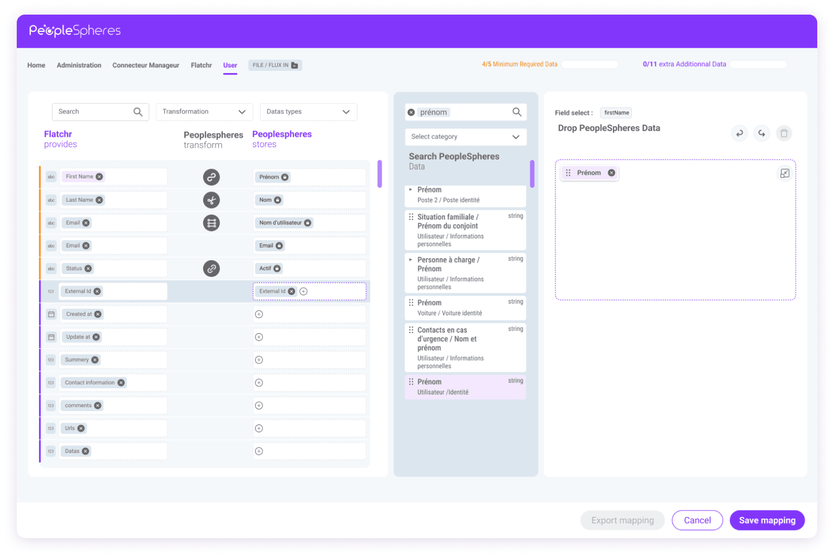Add a PeopleSpheres field to comments row

click(x=259, y=406)
